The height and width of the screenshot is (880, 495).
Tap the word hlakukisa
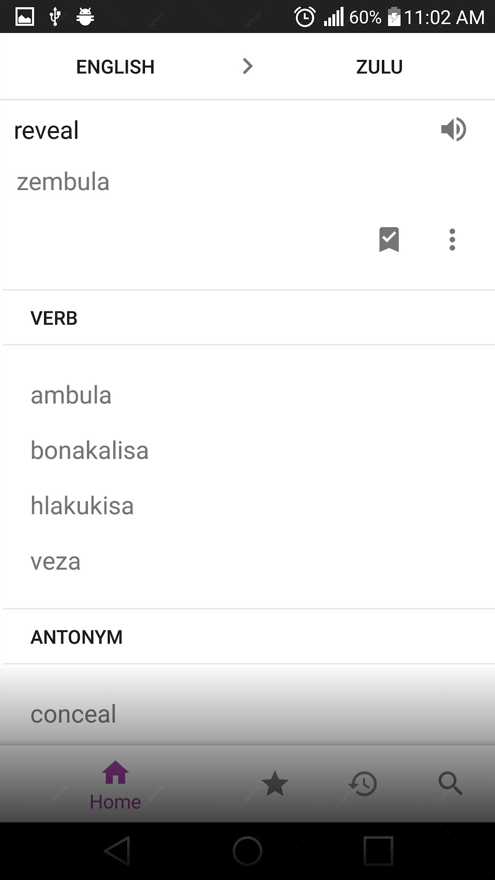click(x=82, y=506)
